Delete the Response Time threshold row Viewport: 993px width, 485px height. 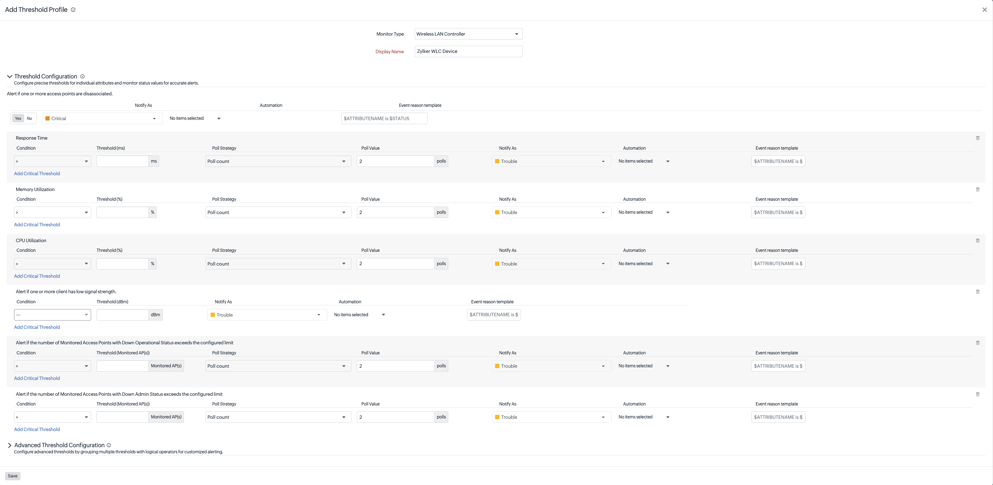click(x=978, y=138)
